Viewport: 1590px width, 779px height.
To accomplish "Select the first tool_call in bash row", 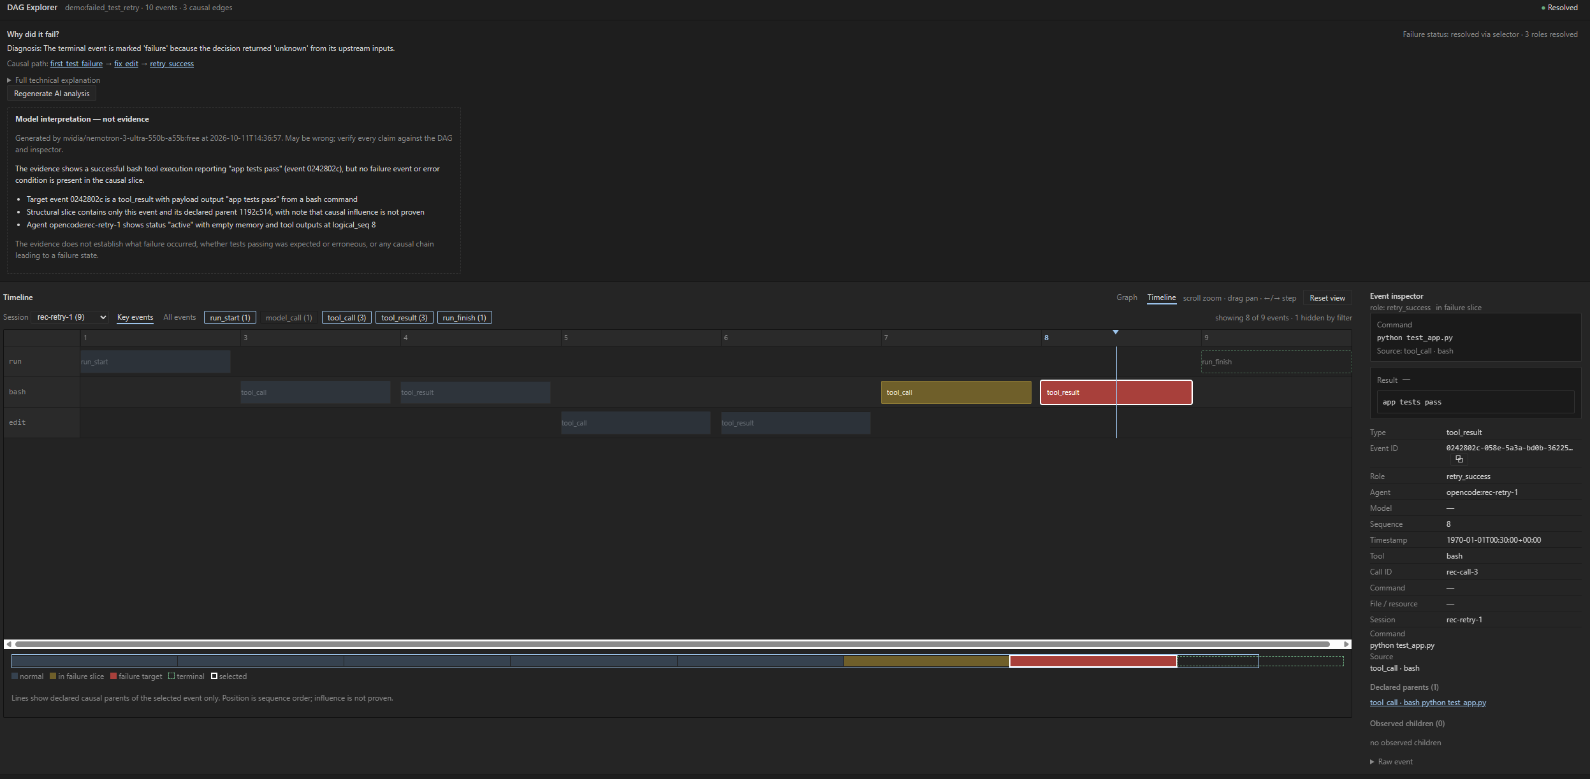I will pos(316,392).
